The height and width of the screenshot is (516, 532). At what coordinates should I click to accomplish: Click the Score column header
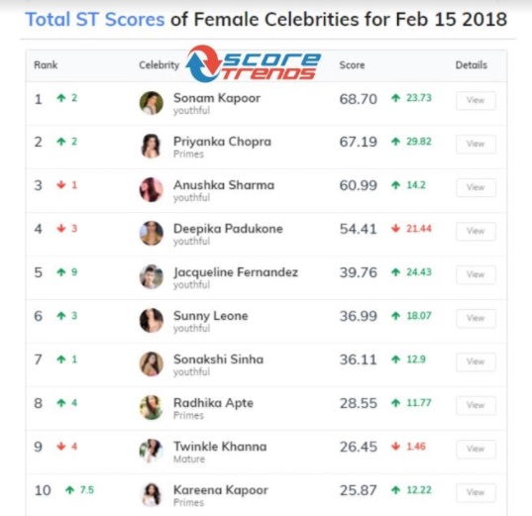[352, 64]
